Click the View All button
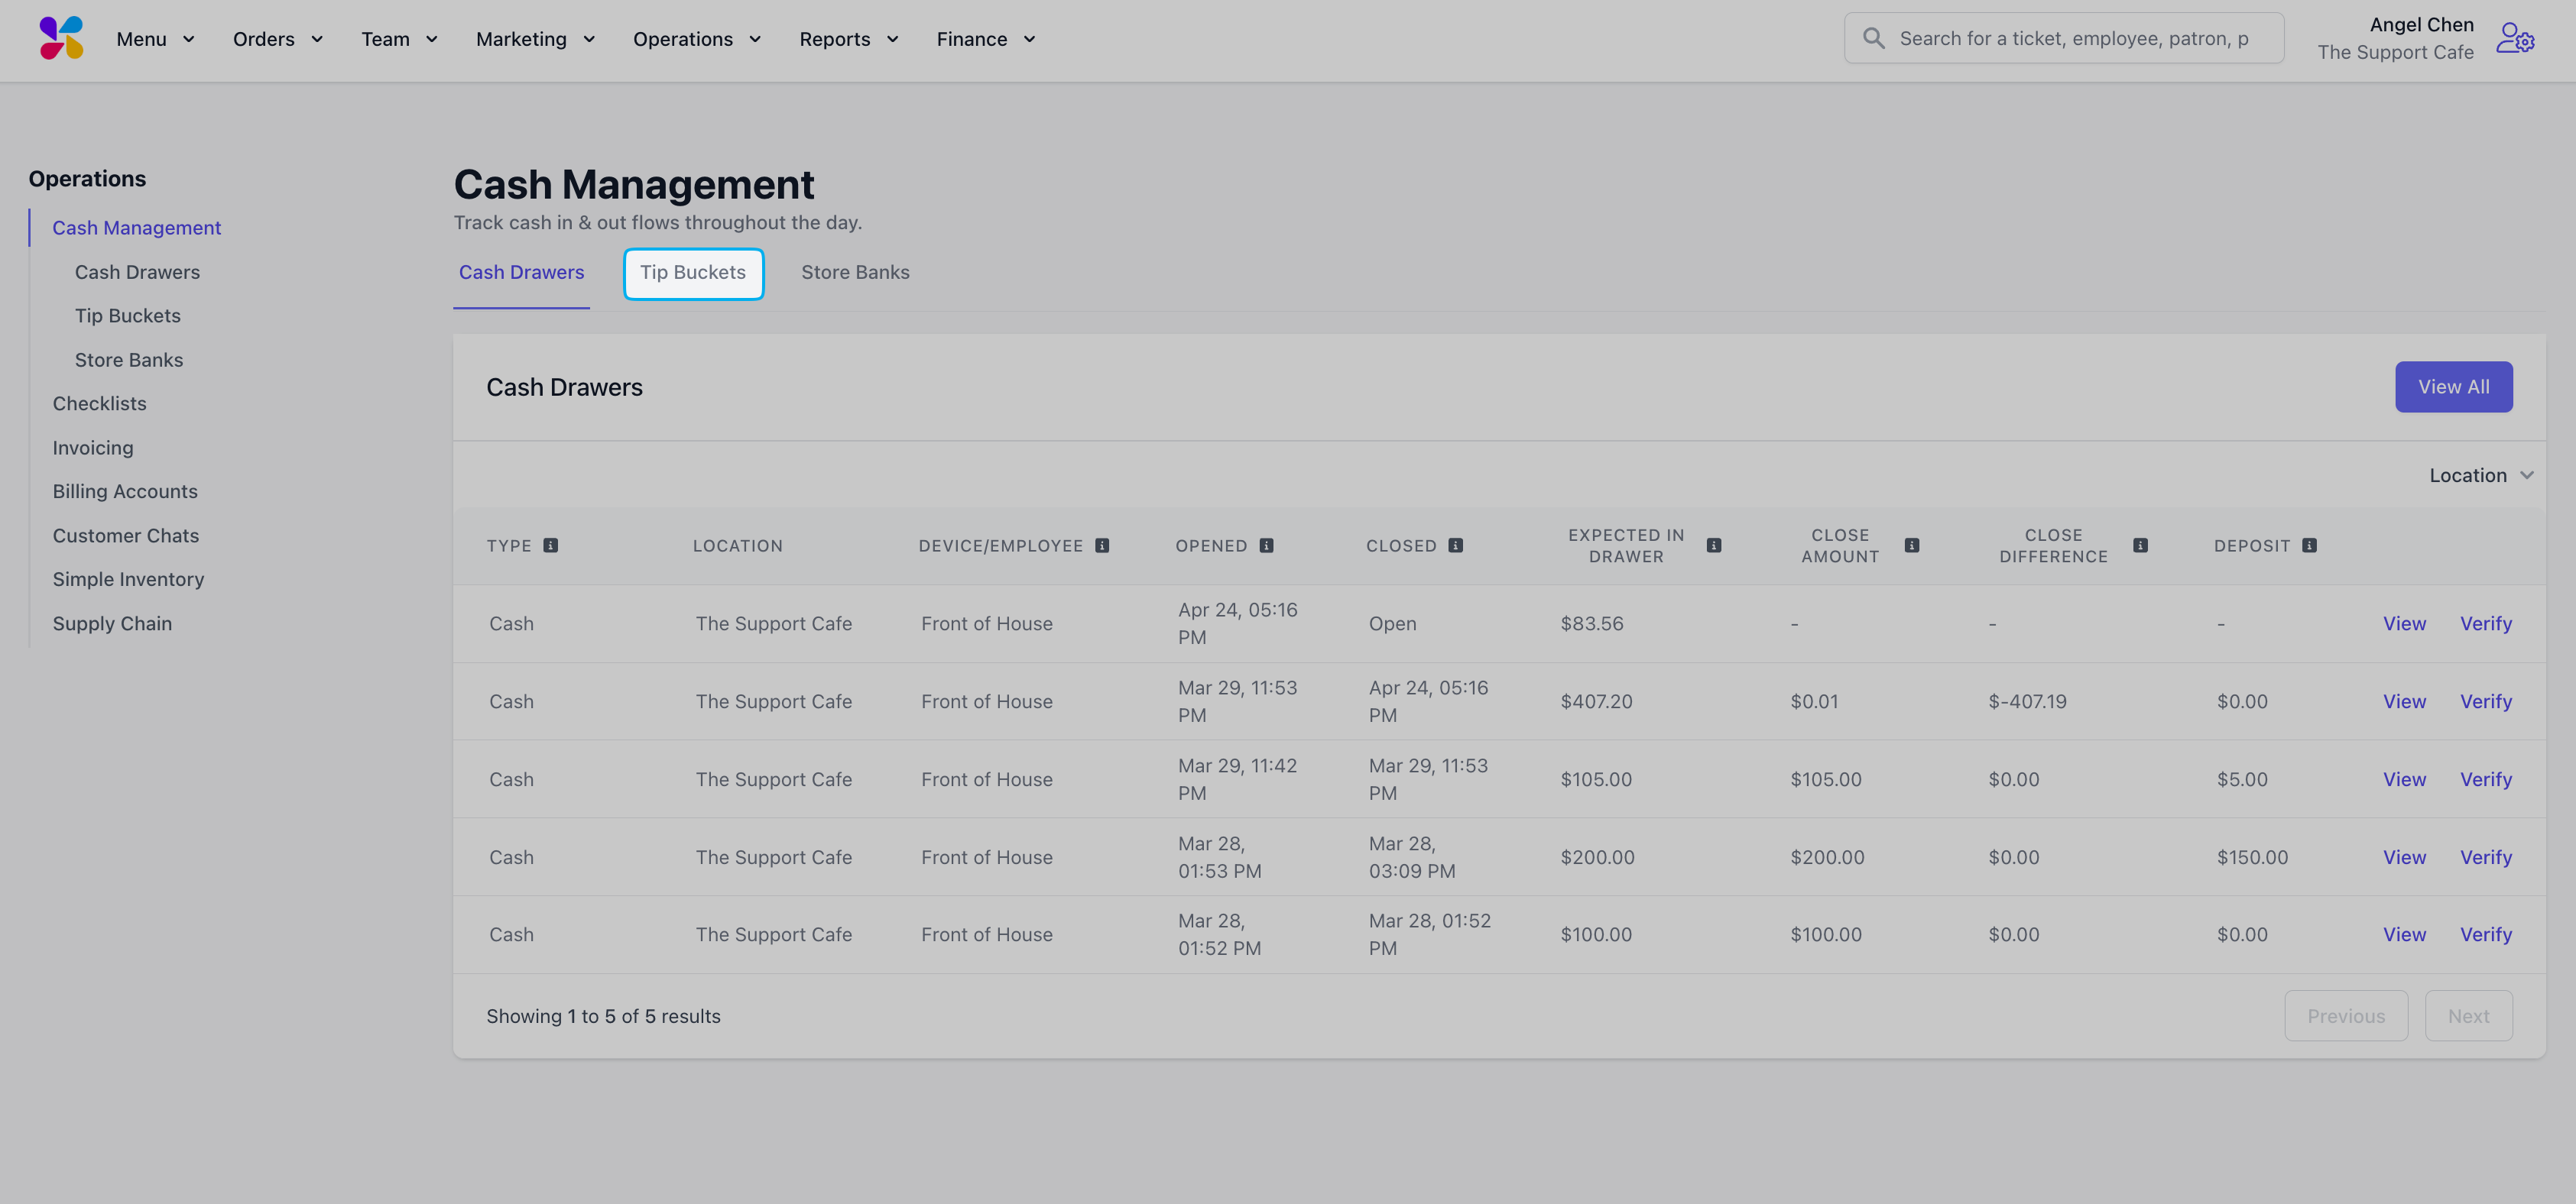The height and width of the screenshot is (1204, 2576). (x=2453, y=387)
